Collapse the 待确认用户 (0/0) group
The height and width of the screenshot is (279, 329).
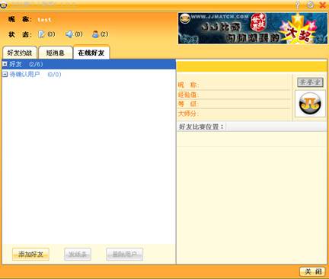[5, 74]
